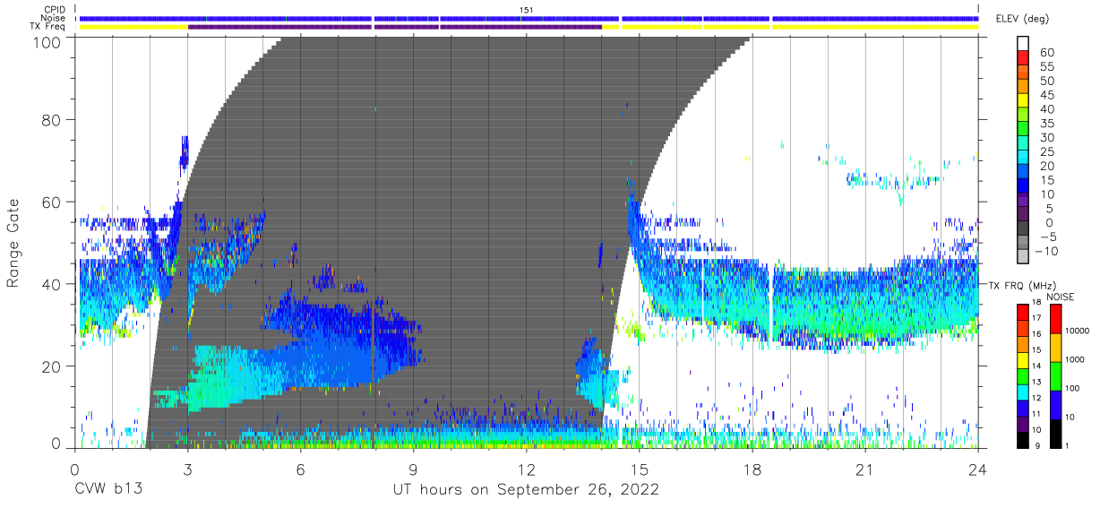Click the UT hours on September 26, 2022 title
The width and height of the screenshot is (1100, 508).
[x=527, y=489]
